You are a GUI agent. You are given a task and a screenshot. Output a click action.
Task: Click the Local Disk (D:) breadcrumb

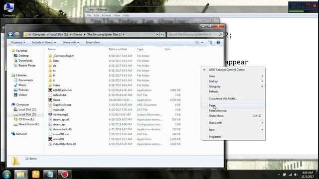pos(59,34)
